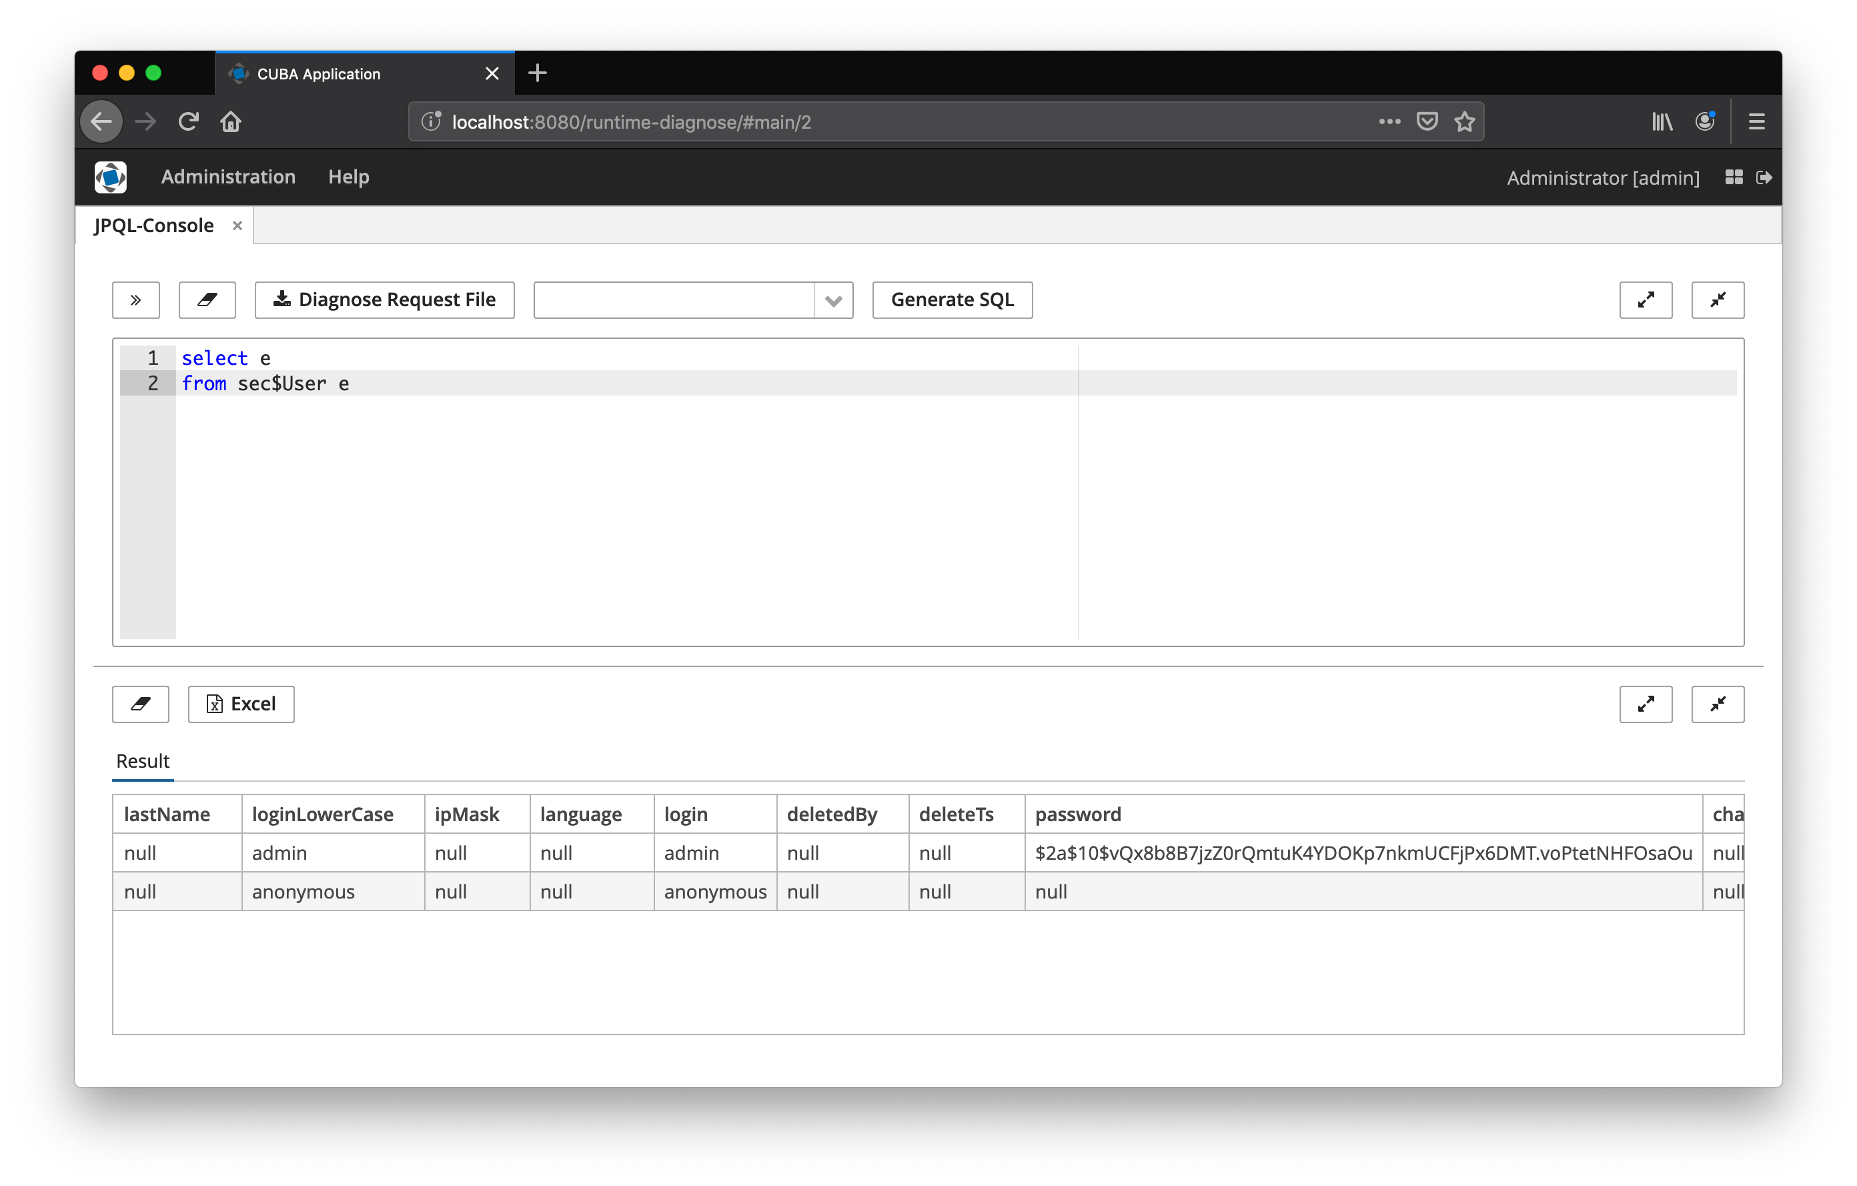The width and height of the screenshot is (1857, 1186).
Task: Click the login column header
Action: tap(716, 814)
